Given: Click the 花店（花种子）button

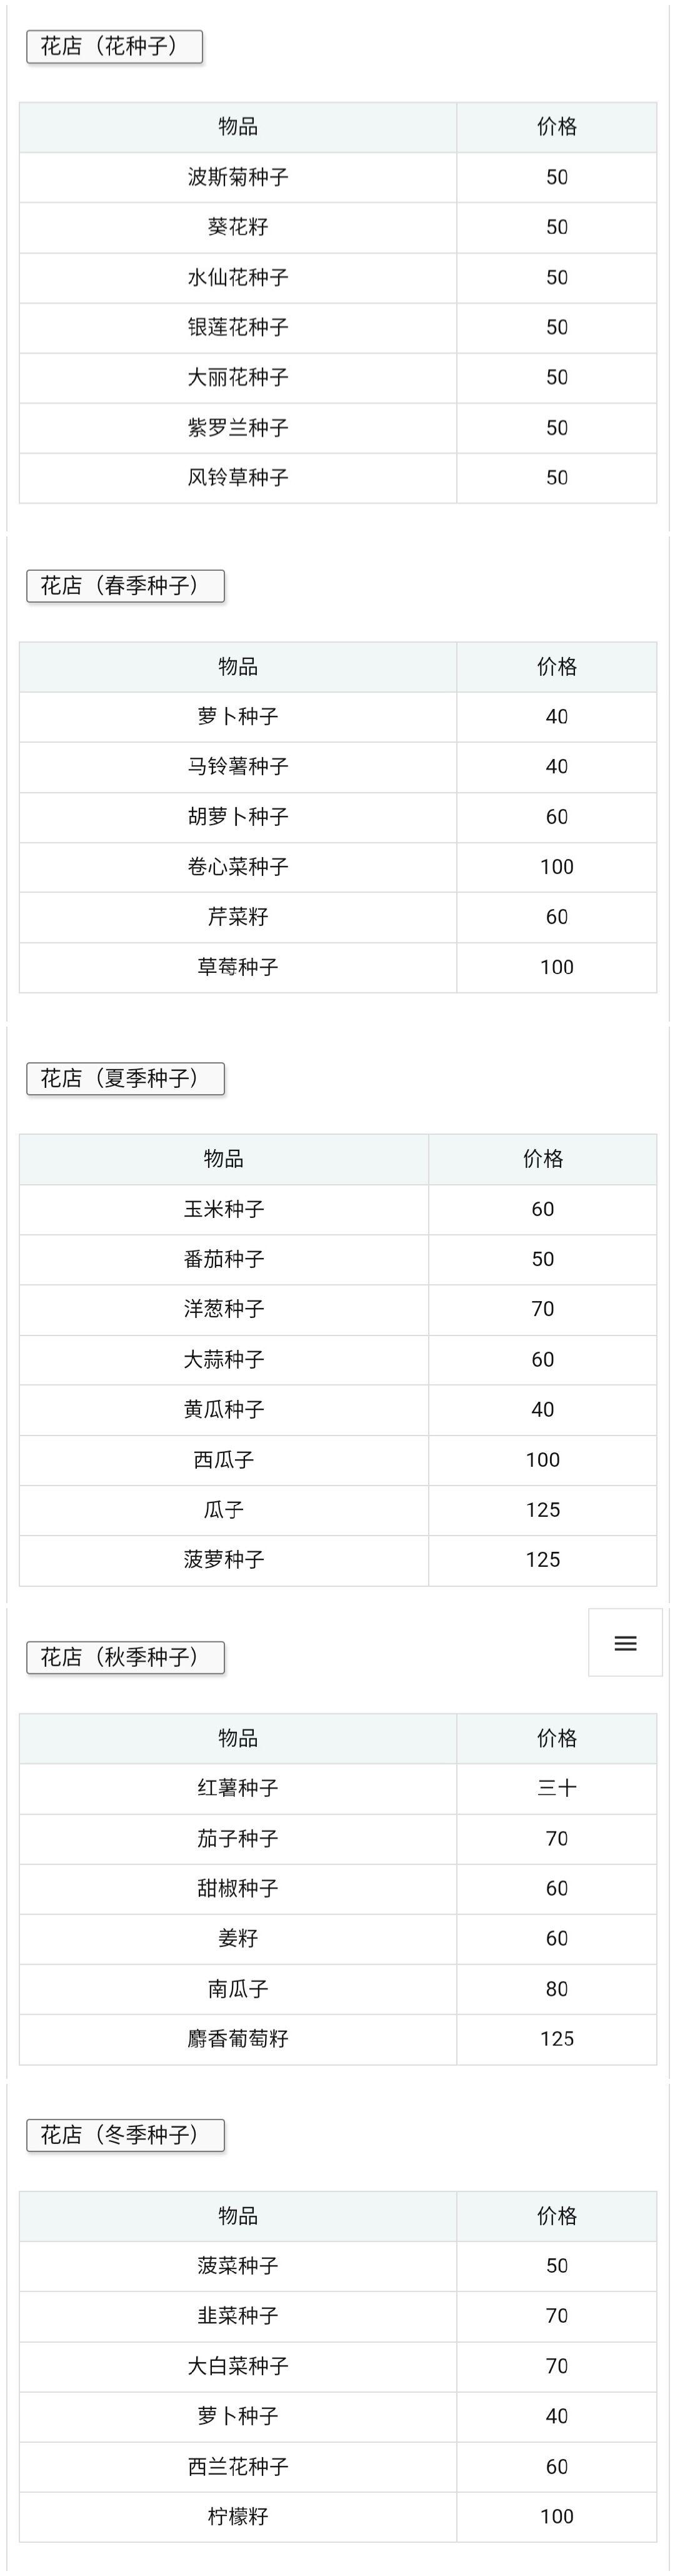Looking at the screenshot, I should click(x=114, y=47).
